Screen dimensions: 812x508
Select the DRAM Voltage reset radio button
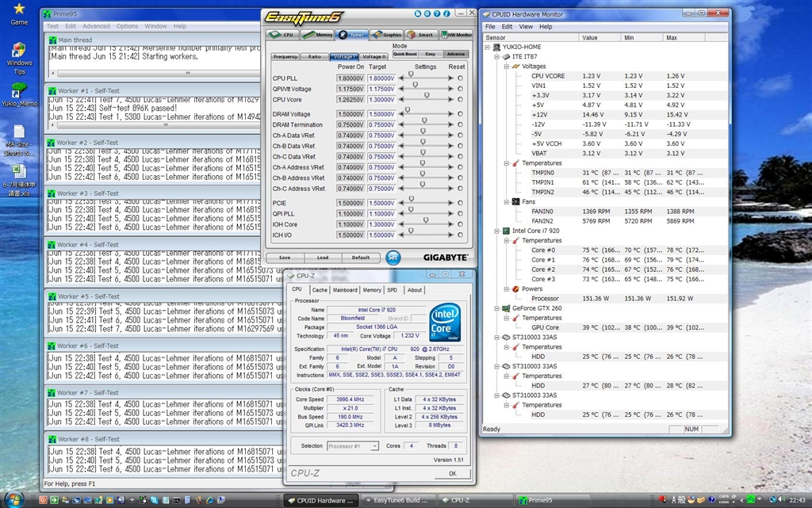460,114
